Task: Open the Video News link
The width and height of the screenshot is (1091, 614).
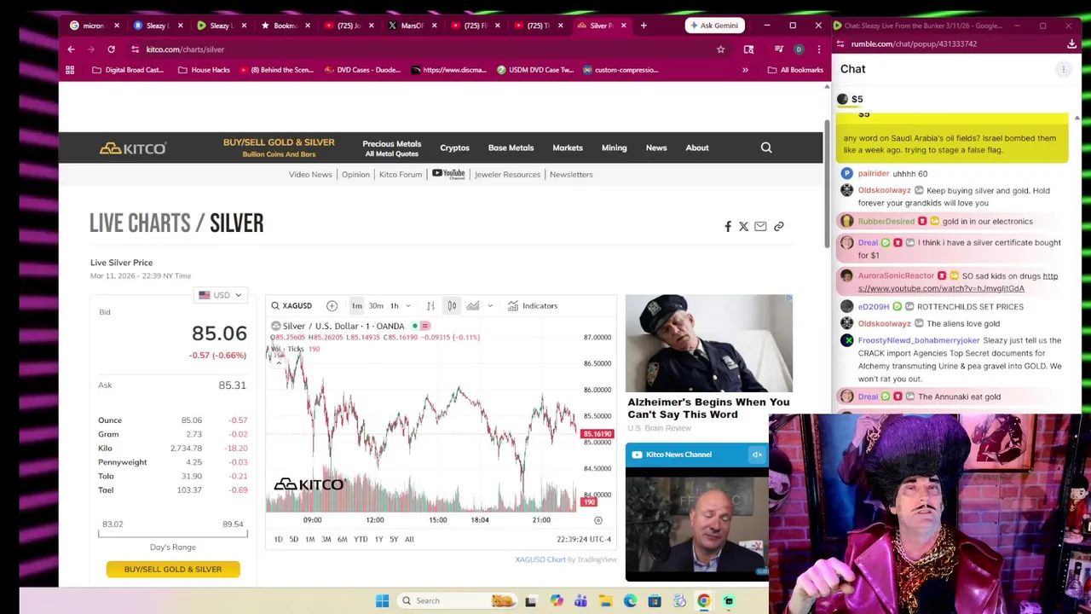Action: 310,174
